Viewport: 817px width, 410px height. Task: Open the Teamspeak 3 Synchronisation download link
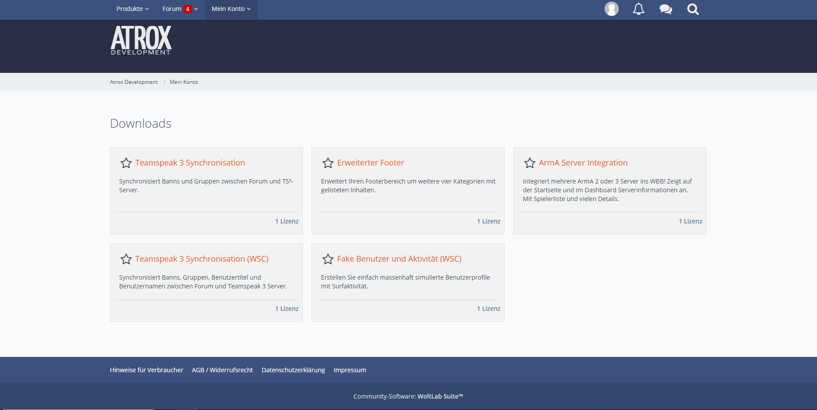click(x=190, y=163)
